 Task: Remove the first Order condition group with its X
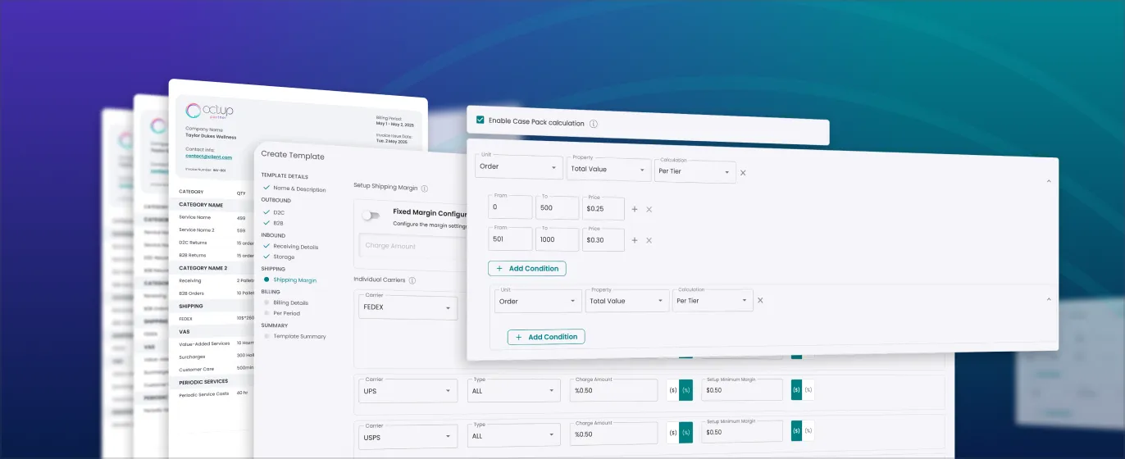pos(743,172)
